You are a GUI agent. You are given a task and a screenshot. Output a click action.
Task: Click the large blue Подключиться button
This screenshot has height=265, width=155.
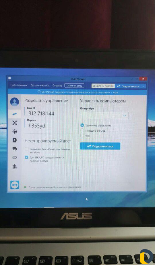tap(100, 146)
